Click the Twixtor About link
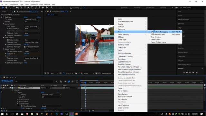The image size is (206, 116). tap(39, 17)
